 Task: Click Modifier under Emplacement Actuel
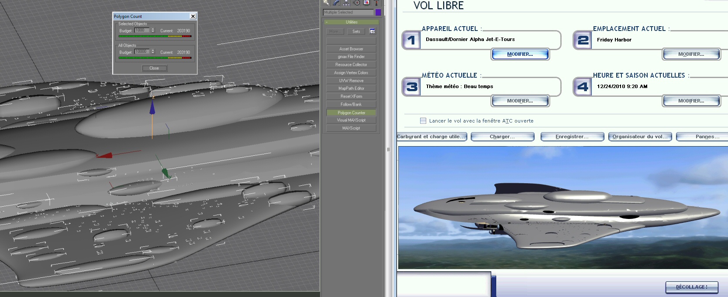coord(691,54)
